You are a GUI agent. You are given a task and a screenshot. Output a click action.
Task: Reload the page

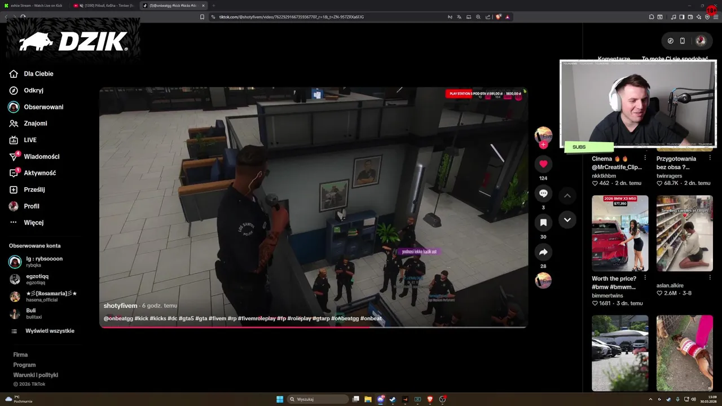(x=23, y=17)
